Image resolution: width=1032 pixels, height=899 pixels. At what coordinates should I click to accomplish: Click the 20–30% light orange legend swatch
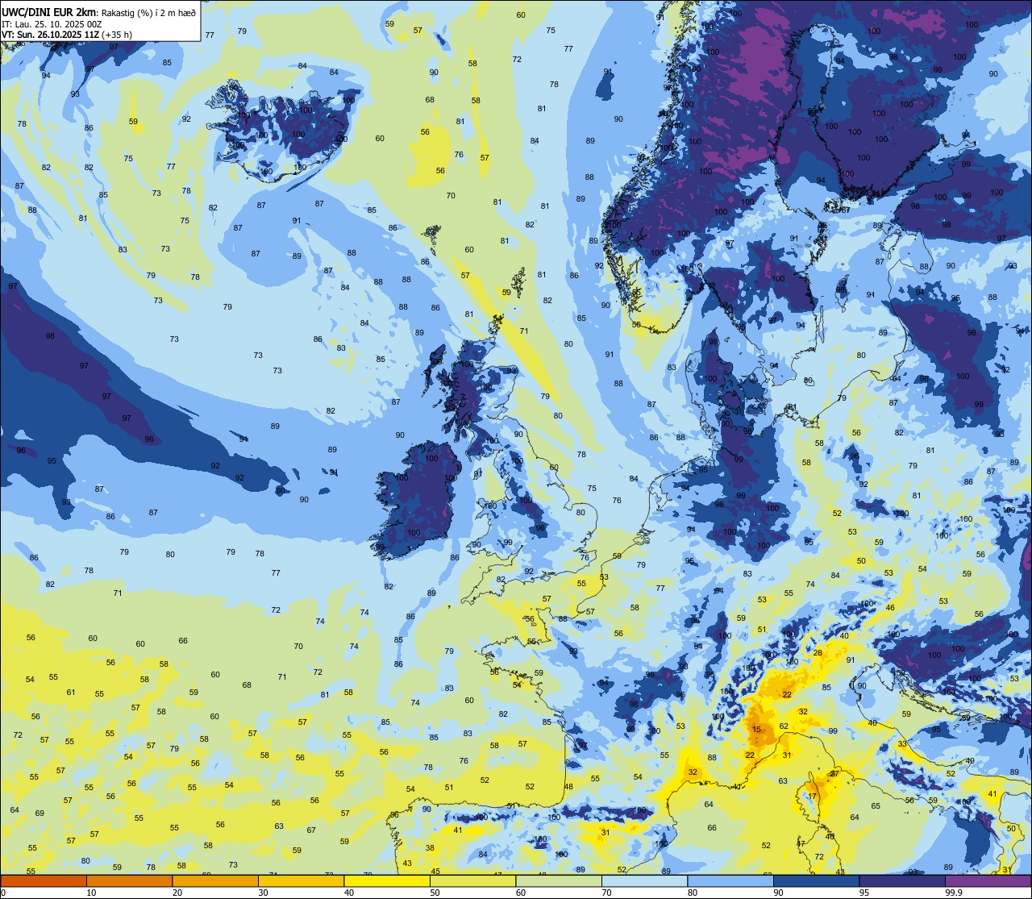click(215, 880)
